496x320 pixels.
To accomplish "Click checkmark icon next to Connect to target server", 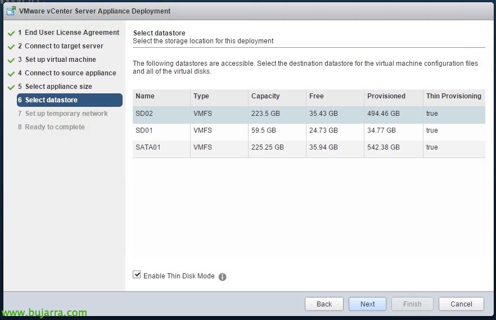I will pos(11,47).
